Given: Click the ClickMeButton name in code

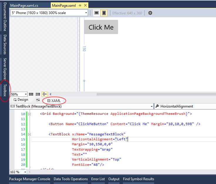Looking at the screenshot, I should [x=92, y=124].
